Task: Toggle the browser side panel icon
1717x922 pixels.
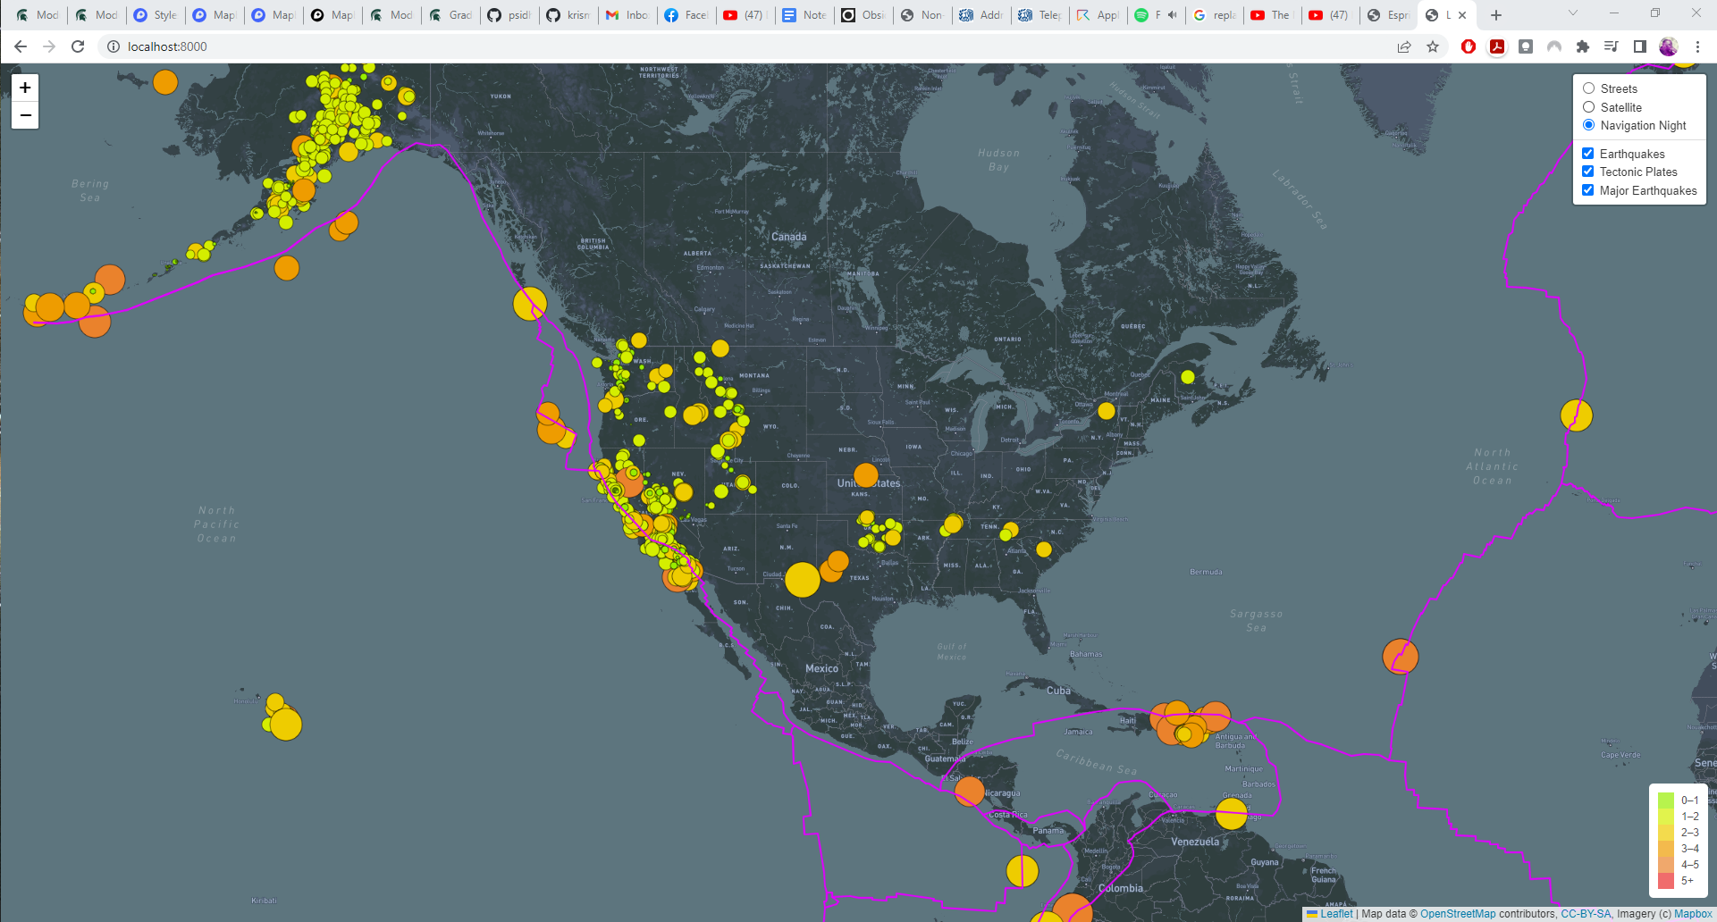Action: pos(1639,46)
